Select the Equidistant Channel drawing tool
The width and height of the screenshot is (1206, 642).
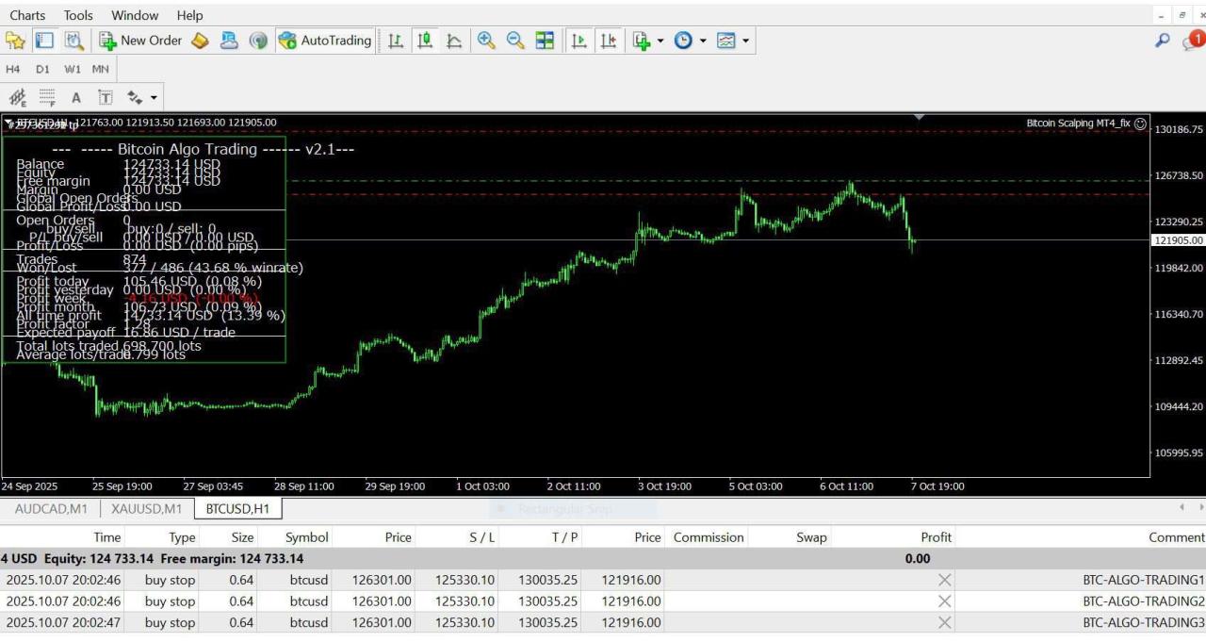coord(17,97)
